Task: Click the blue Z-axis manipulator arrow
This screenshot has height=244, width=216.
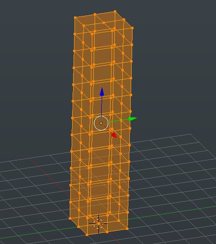Action: pyautogui.click(x=102, y=91)
